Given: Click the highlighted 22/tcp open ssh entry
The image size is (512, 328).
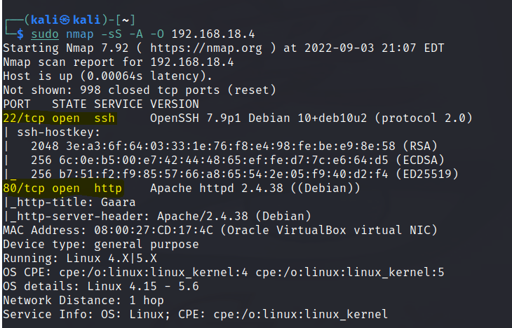Looking at the screenshot, I should [x=59, y=118].
